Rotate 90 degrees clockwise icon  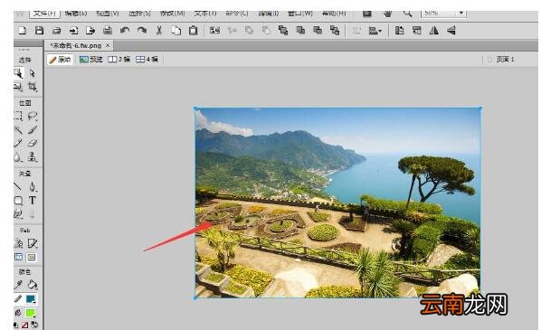tap(417, 31)
